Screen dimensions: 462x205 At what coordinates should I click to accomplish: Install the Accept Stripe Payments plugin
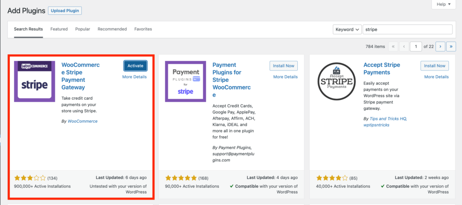tap(434, 66)
